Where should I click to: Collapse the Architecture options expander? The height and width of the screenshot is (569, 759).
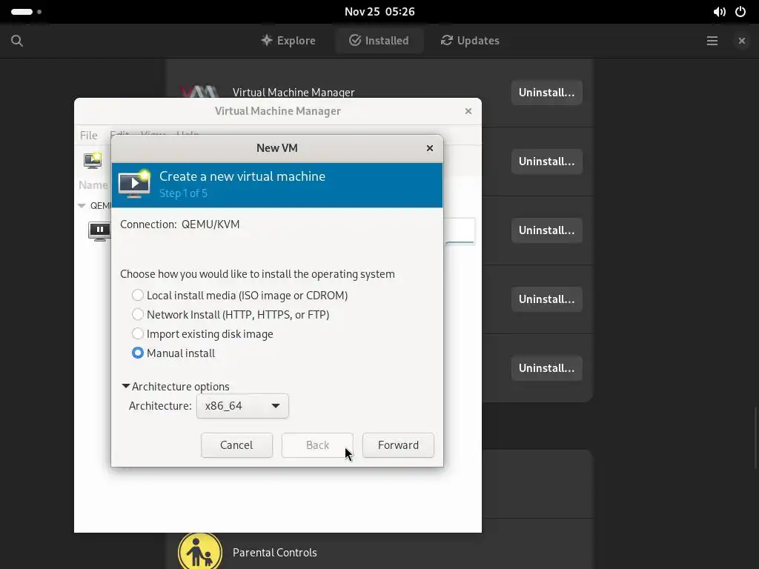pos(175,386)
